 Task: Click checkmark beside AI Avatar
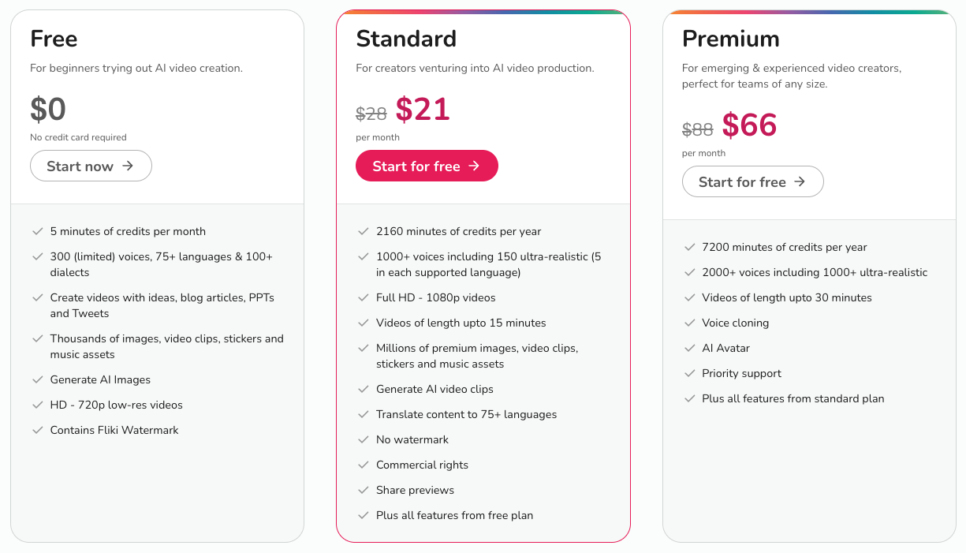[x=689, y=348]
